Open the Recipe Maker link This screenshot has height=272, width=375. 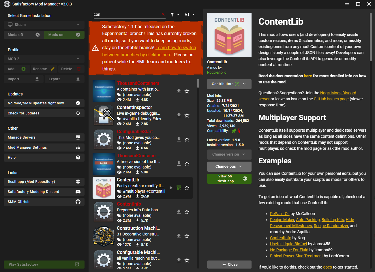point(282,220)
